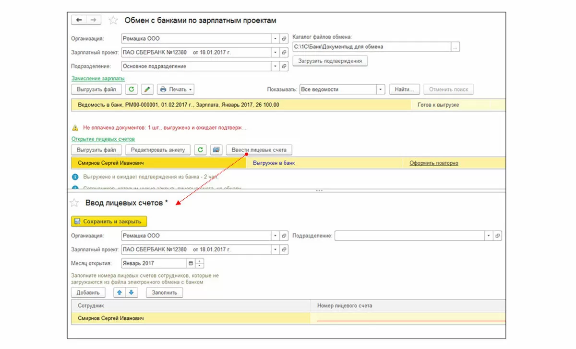Viewport: 576px width, 349px height.
Task: Click Сохранить и закрыть button
Action: click(x=109, y=222)
